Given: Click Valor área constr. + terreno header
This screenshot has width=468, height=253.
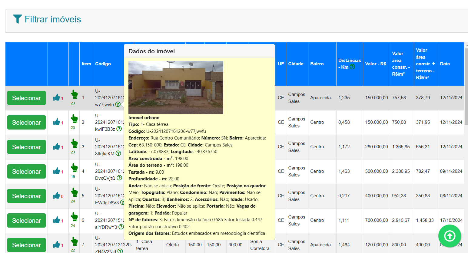Looking at the screenshot, I should [x=425, y=64].
